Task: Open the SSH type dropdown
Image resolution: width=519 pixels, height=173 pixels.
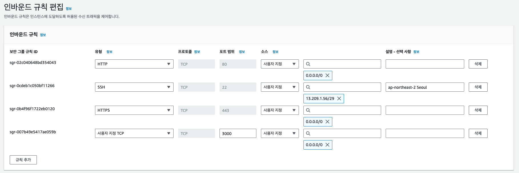Action: [134, 87]
